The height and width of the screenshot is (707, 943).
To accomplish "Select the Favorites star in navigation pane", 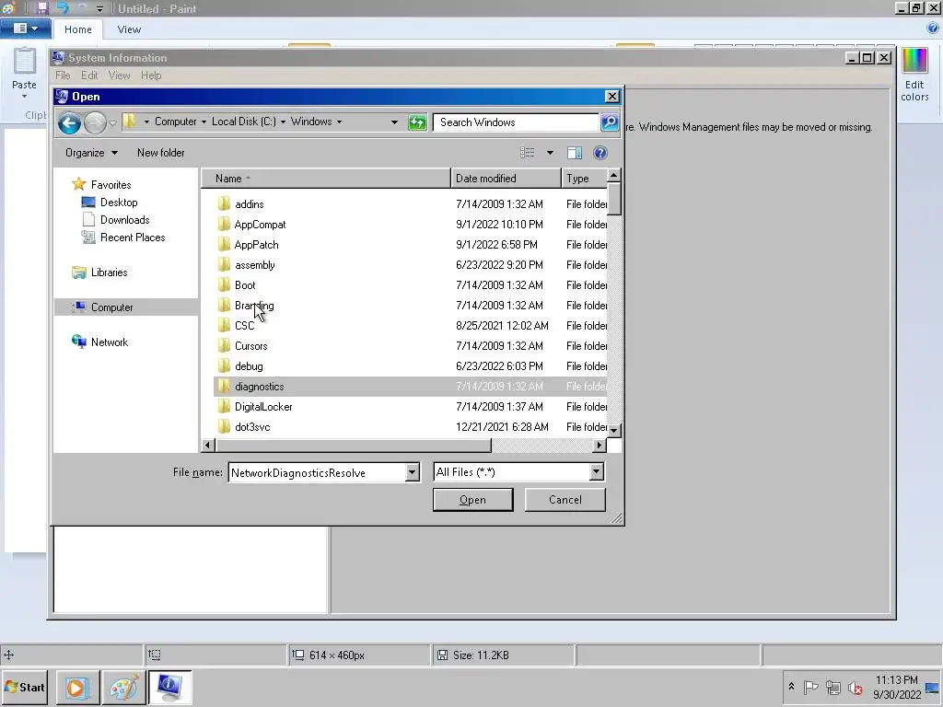I will [79, 184].
